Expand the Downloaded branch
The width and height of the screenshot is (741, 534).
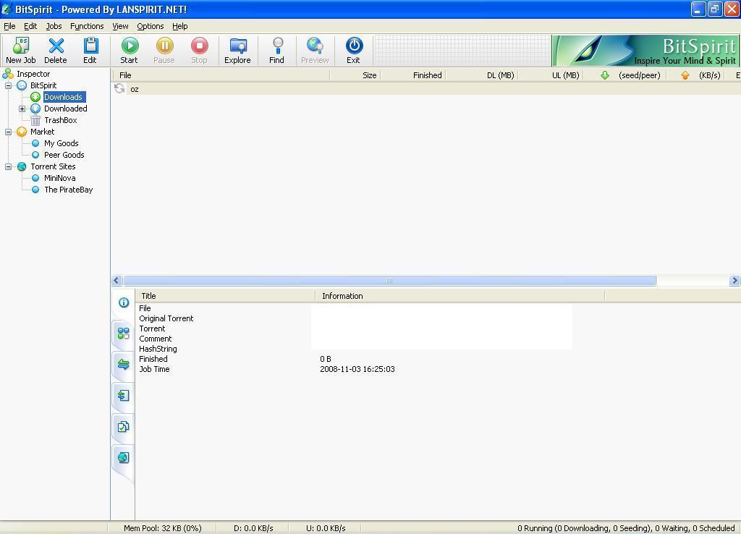tap(22, 109)
